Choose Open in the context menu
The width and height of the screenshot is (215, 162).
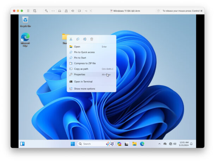(77, 47)
